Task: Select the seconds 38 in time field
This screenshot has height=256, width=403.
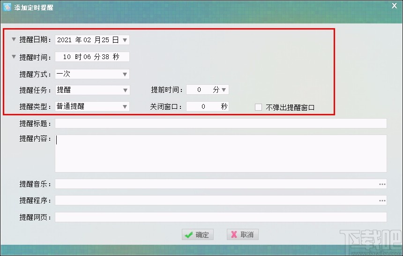Action: click(x=105, y=57)
